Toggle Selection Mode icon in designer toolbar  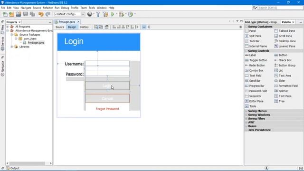click(96, 27)
